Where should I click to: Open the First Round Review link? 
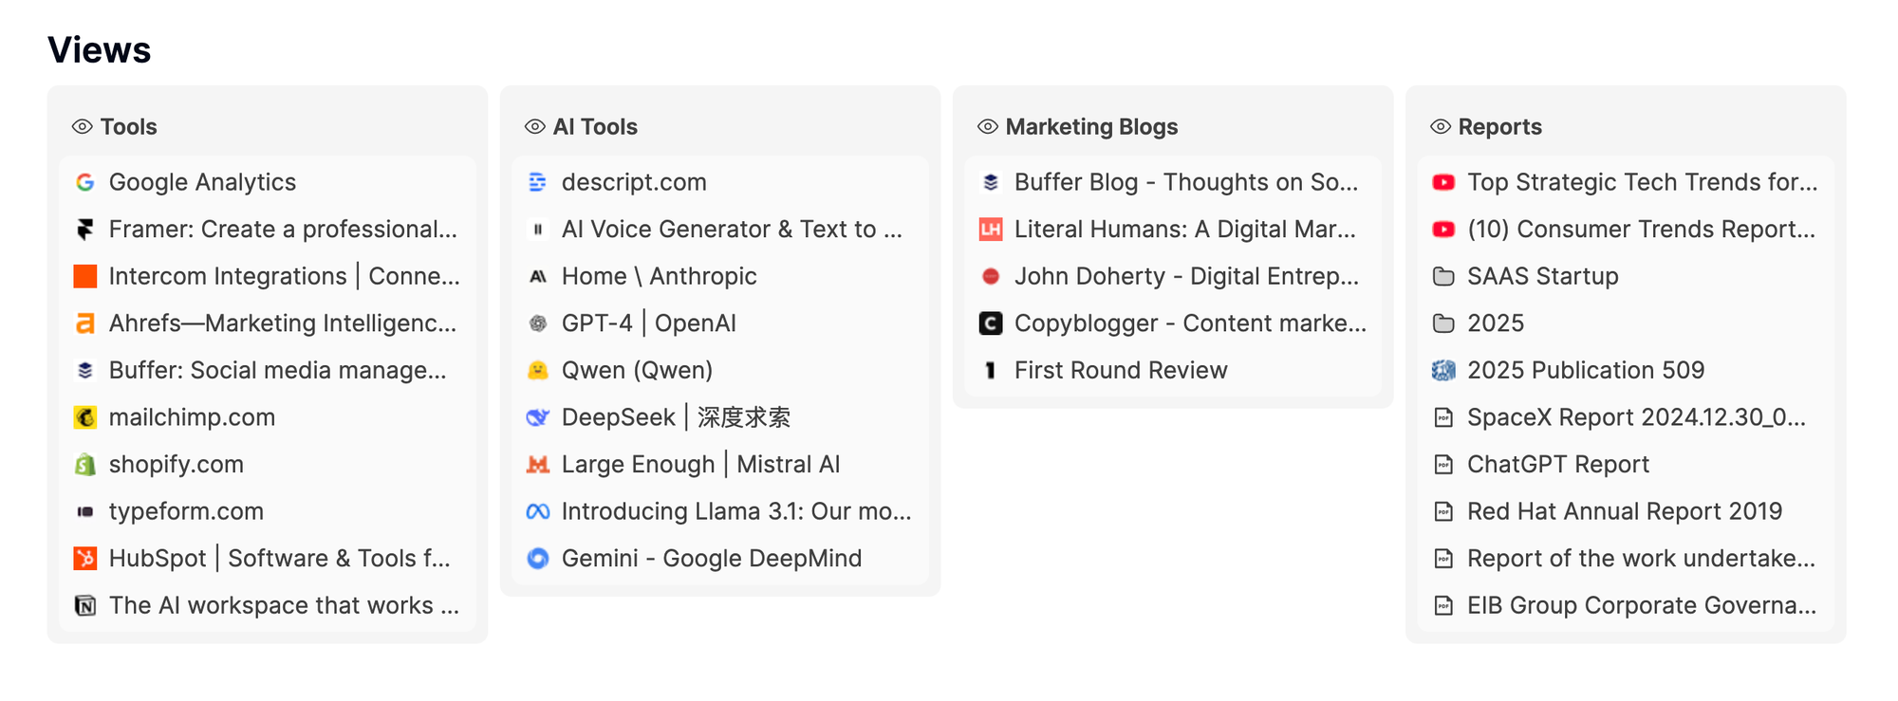1120,371
